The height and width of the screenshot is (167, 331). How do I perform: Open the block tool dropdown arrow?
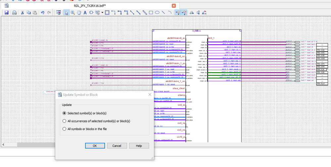click(x=103, y=13)
